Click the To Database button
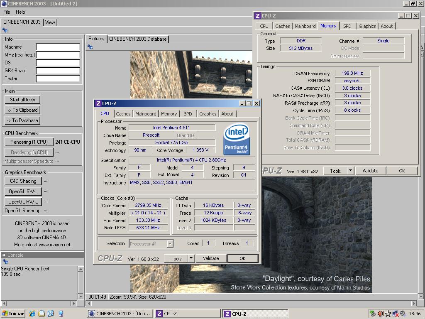Image resolution: width=425 pixels, height=319 pixels. 22,120
